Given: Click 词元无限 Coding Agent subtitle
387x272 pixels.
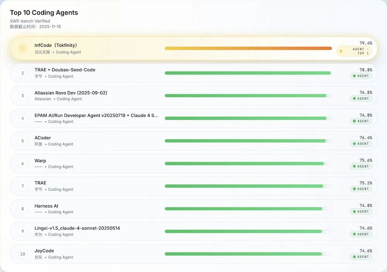Looking at the screenshot, I should pyautogui.click(x=58, y=52).
